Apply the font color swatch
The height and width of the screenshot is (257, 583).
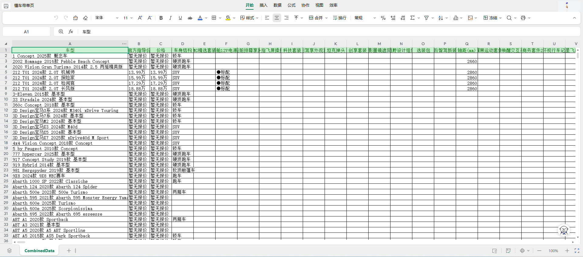[x=200, y=18]
